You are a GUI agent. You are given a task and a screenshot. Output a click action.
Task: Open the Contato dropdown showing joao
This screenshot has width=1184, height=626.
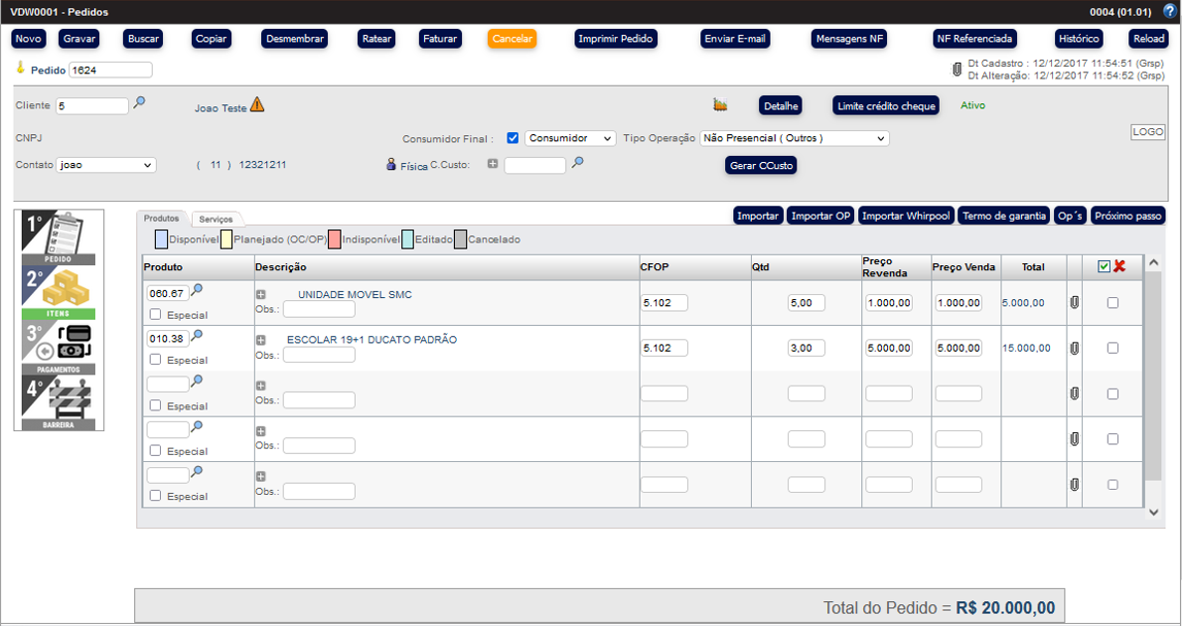(x=106, y=165)
